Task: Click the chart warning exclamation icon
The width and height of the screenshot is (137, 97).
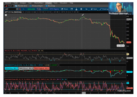Action: pos(6,15)
